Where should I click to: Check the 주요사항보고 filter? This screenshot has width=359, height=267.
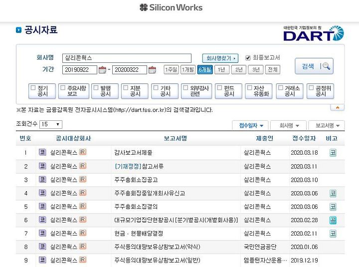pyautogui.click(x=63, y=88)
